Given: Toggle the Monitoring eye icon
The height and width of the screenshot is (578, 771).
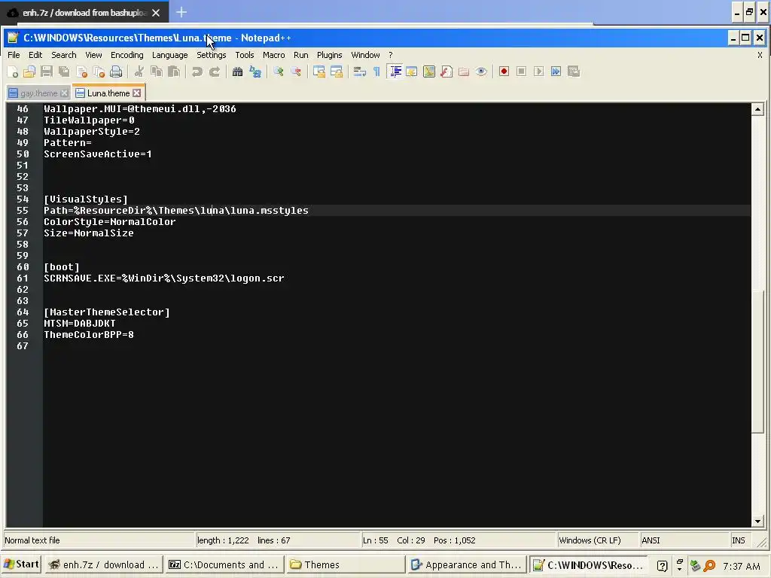Looking at the screenshot, I should pyautogui.click(x=481, y=71).
